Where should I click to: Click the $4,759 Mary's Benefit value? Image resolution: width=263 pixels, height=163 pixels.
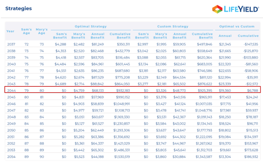coord(79,91)
